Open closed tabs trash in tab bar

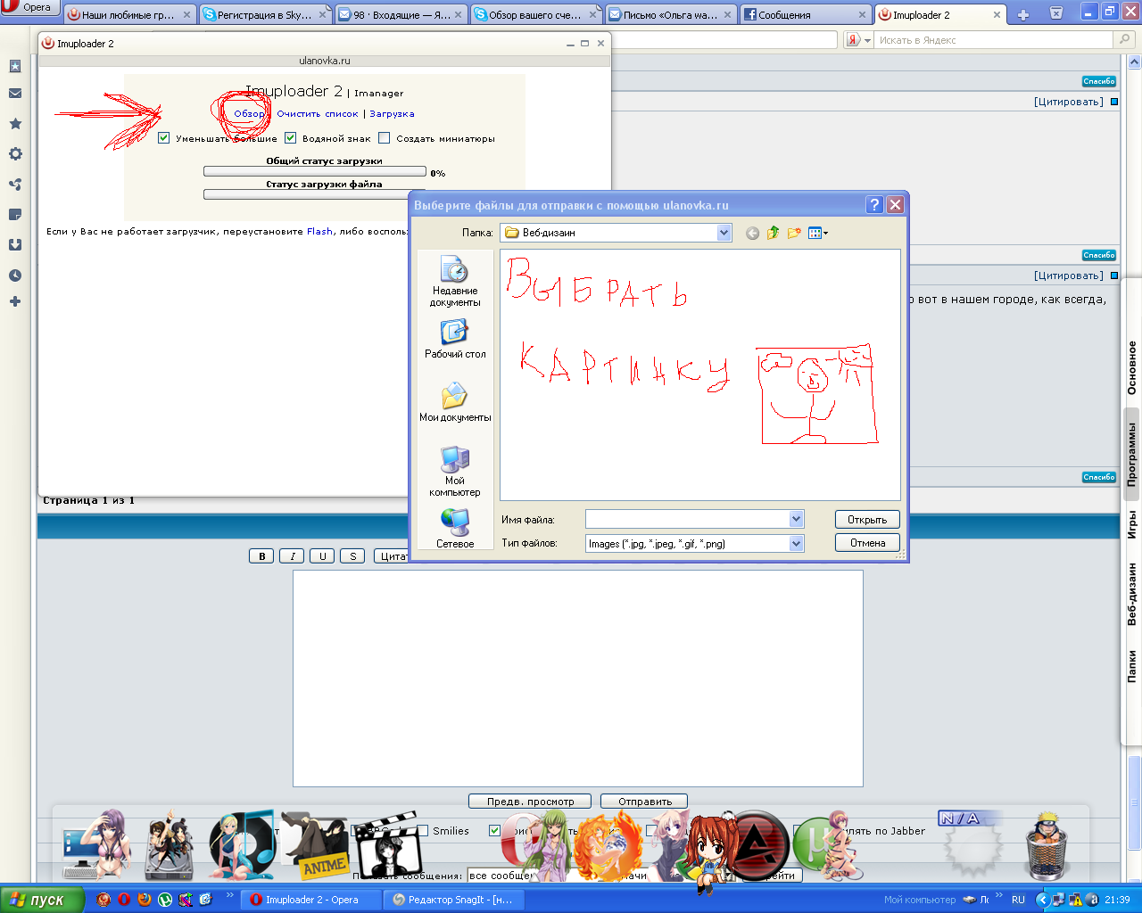pos(1055,13)
